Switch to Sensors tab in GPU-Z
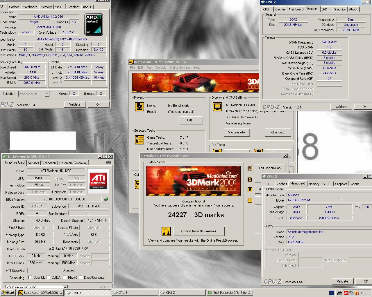 33,163
